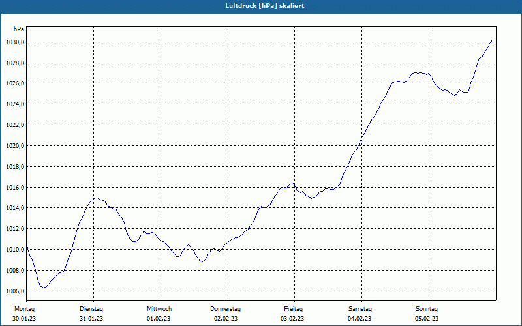Click the 'Mittwoch' day label

click(x=159, y=309)
